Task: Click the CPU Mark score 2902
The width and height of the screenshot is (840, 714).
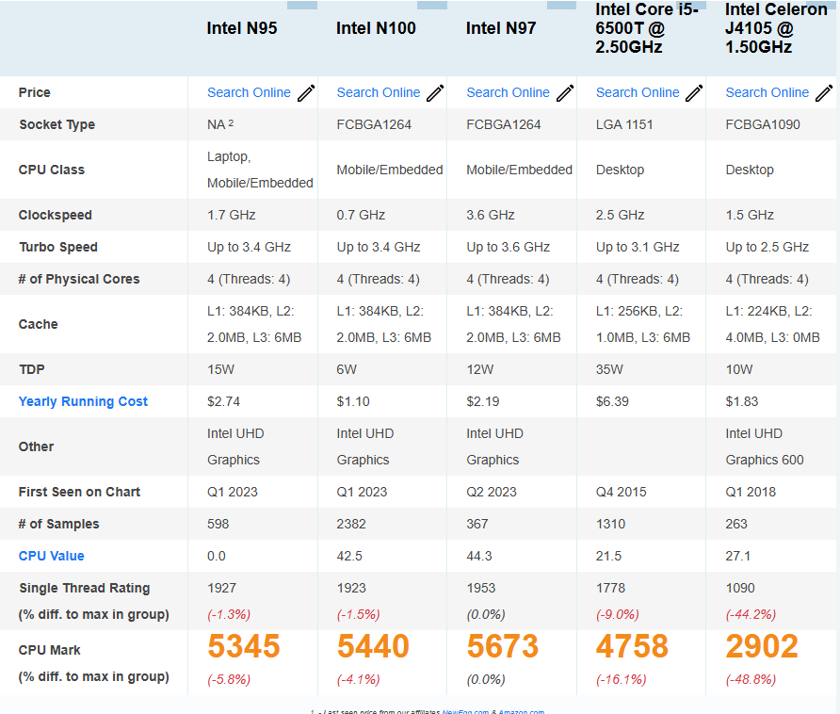Action: pyautogui.click(x=762, y=646)
